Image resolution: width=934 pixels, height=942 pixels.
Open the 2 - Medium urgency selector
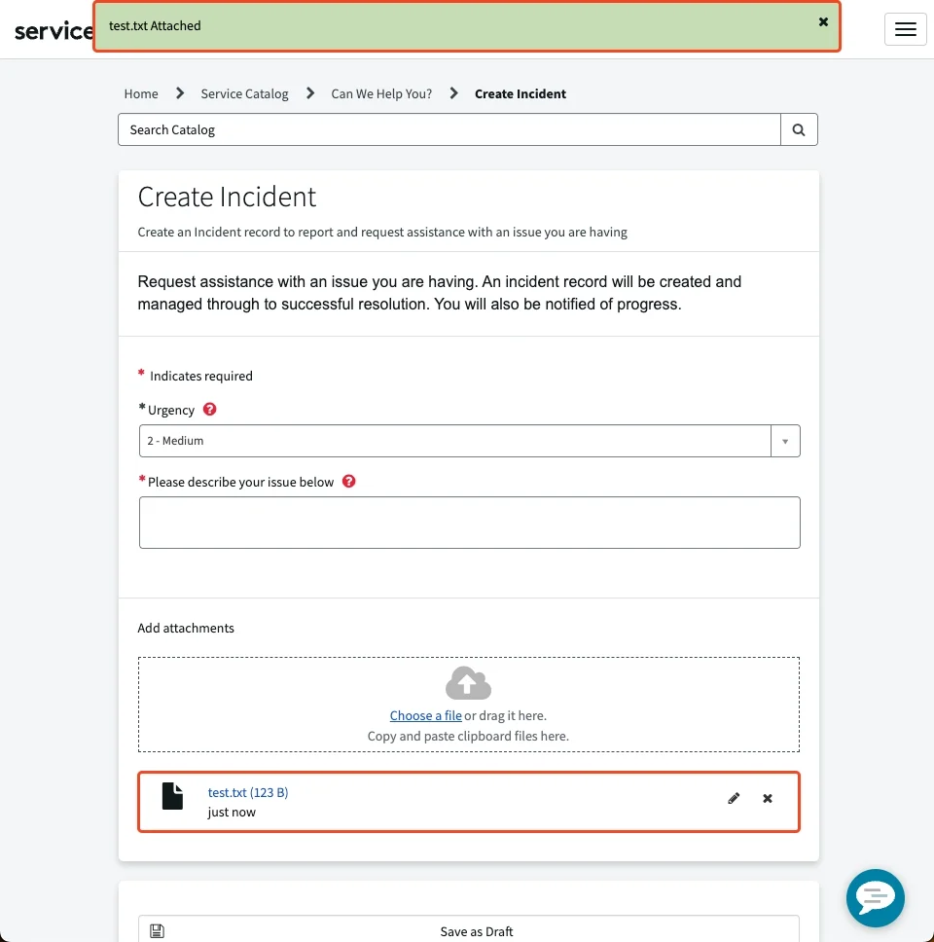pyautogui.click(x=455, y=441)
